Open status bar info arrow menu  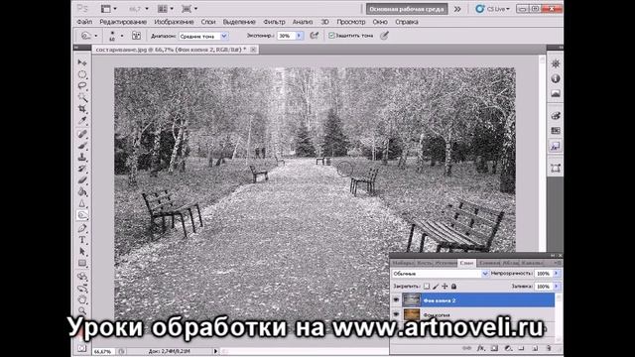[215, 351]
